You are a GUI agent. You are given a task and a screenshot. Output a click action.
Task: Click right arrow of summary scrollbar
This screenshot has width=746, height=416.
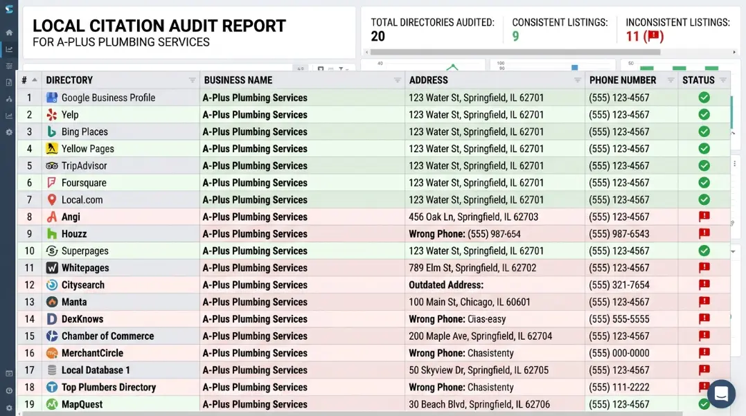coord(734,52)
